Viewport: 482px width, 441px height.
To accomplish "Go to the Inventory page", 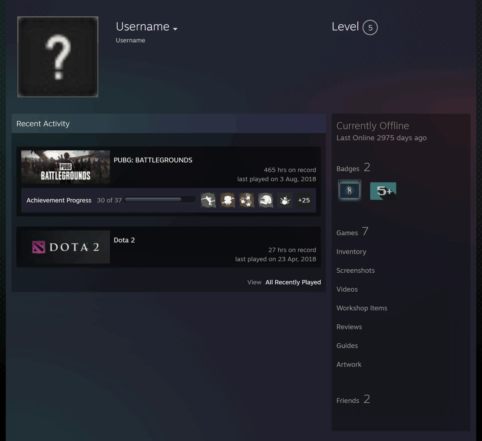I will [x=351, y=251].
